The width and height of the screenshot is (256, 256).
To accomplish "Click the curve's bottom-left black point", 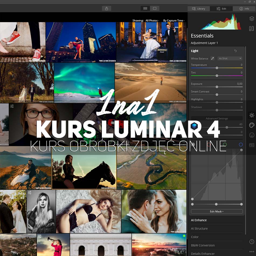I will click(x=192, y=199).
